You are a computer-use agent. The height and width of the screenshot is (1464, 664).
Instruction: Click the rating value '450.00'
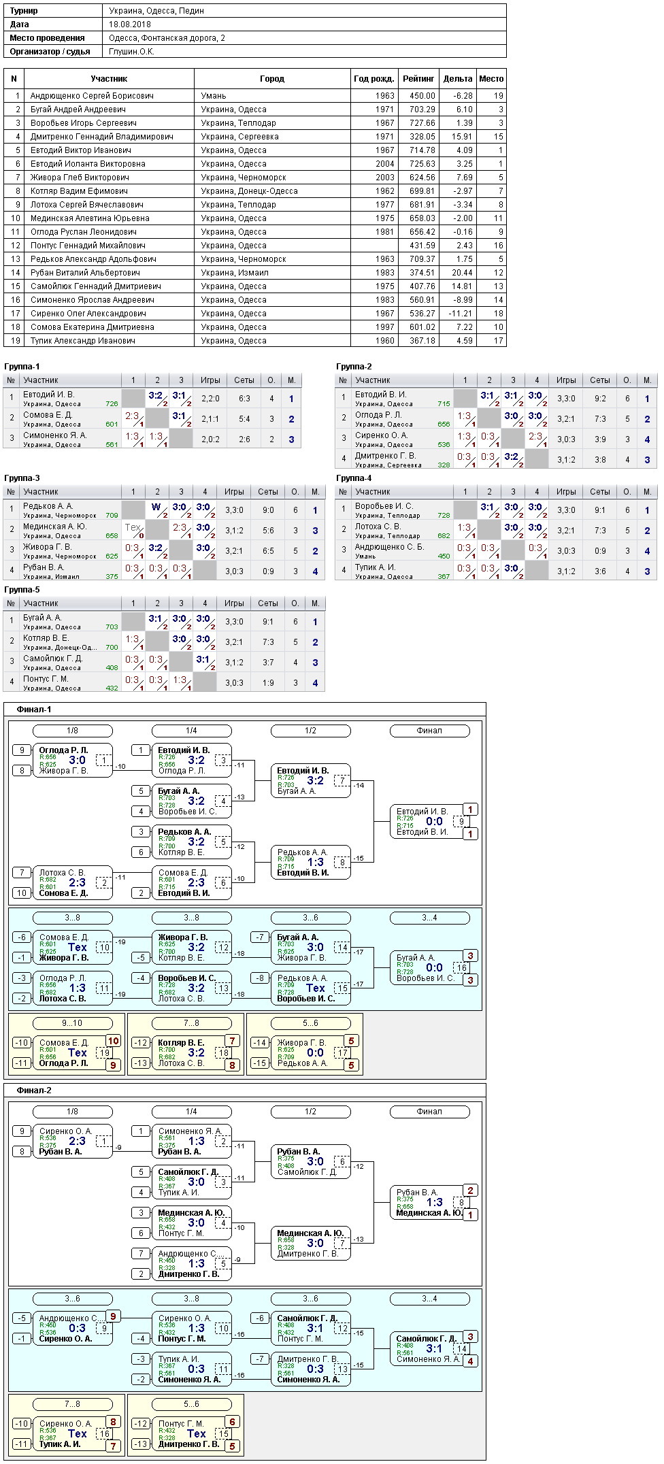pyautogui.click(x=422, y=96)
